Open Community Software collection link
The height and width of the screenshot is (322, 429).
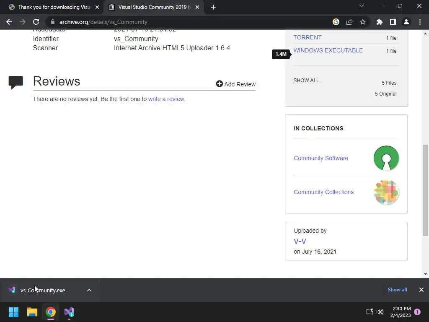coord(320,158)
